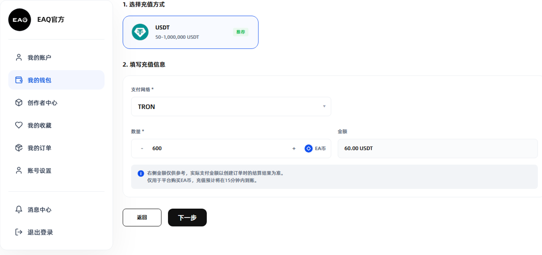Click the 返回 button
Image resolution: width=542 pixels, height=255 pixels.
point(142,218)
